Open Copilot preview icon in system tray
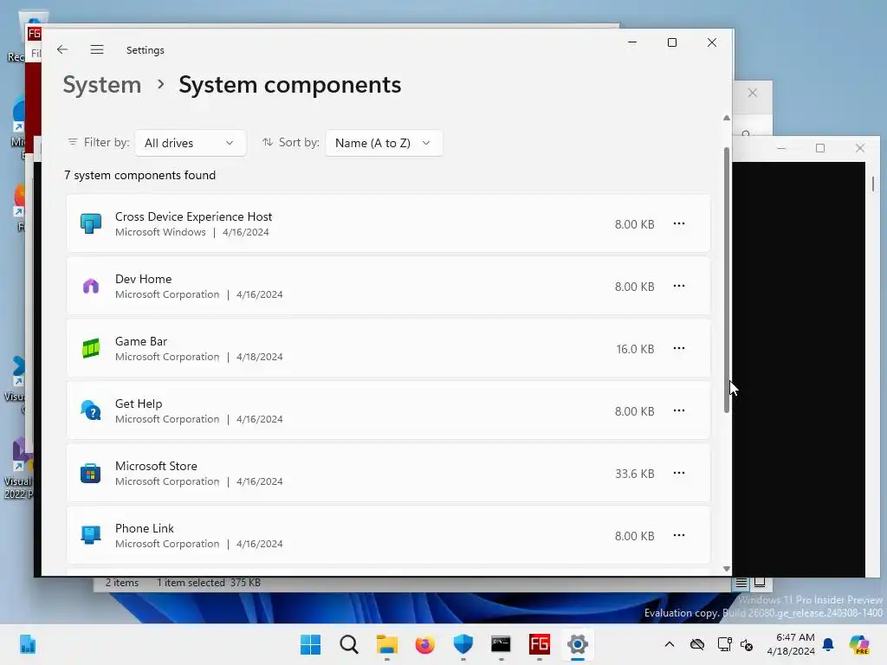 tap(859, 644)
